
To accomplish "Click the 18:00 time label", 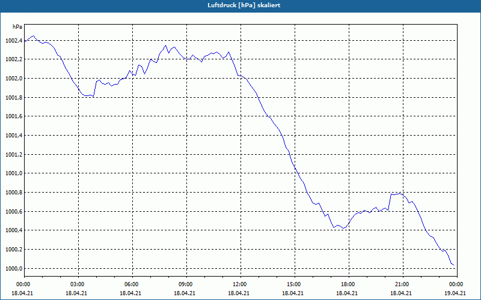I will [x=349, y=284].
